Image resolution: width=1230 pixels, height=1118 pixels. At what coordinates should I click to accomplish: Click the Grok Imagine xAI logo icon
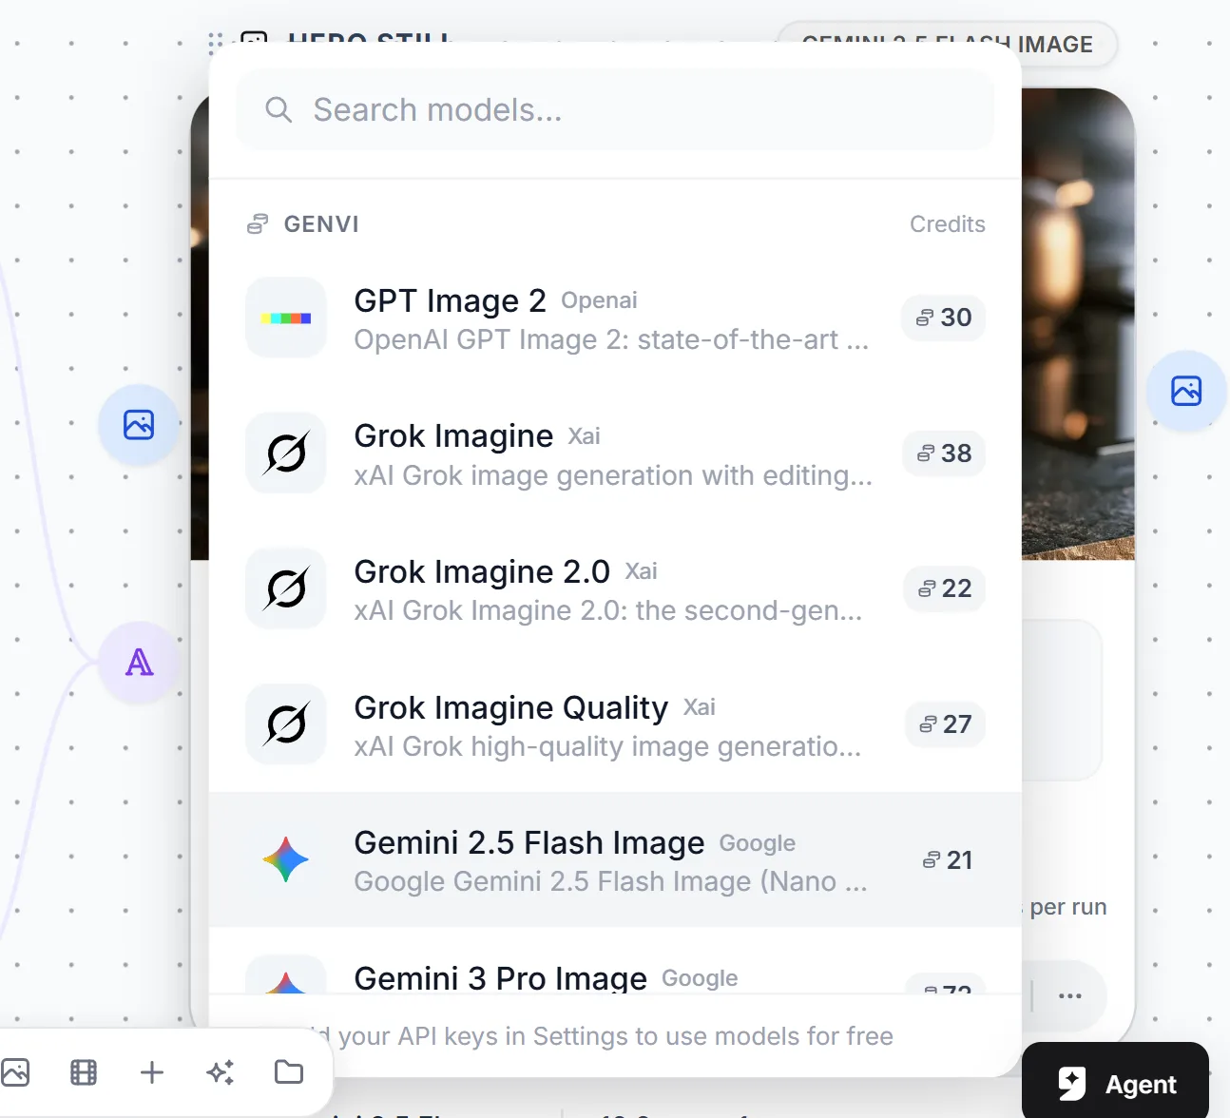[286, 453]
